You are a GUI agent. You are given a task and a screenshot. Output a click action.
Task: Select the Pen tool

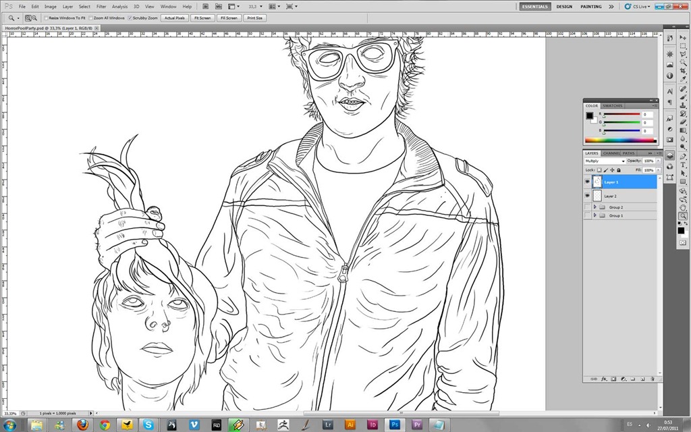click(x=682, y=156)
